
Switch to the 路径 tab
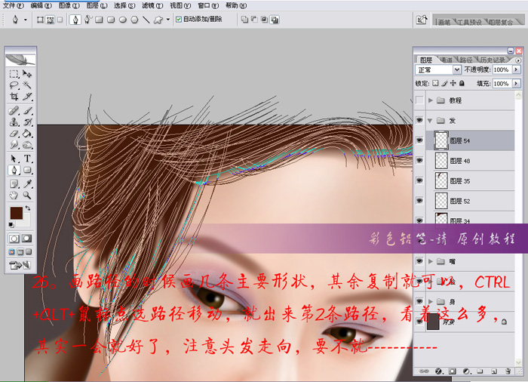pos(465,59)
